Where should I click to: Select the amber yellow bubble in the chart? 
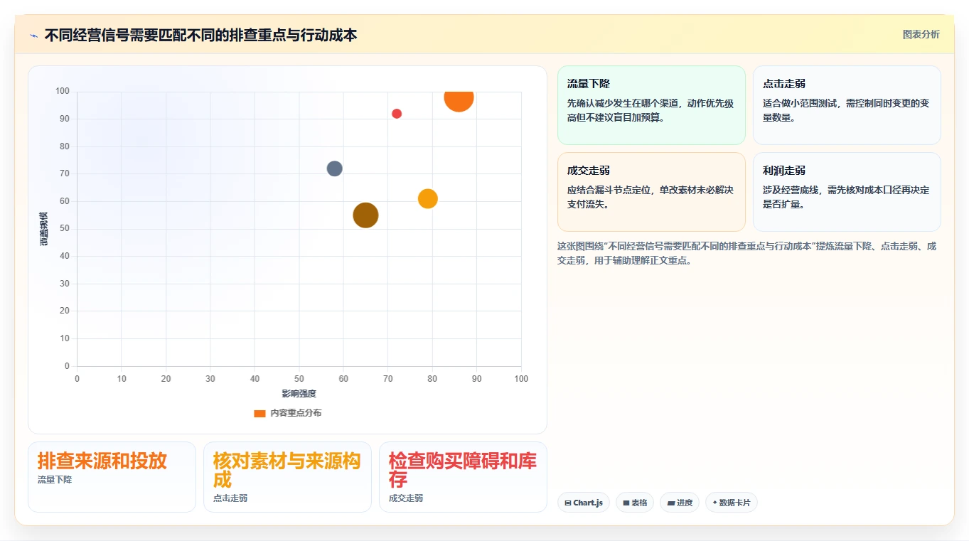pos(427,199)
